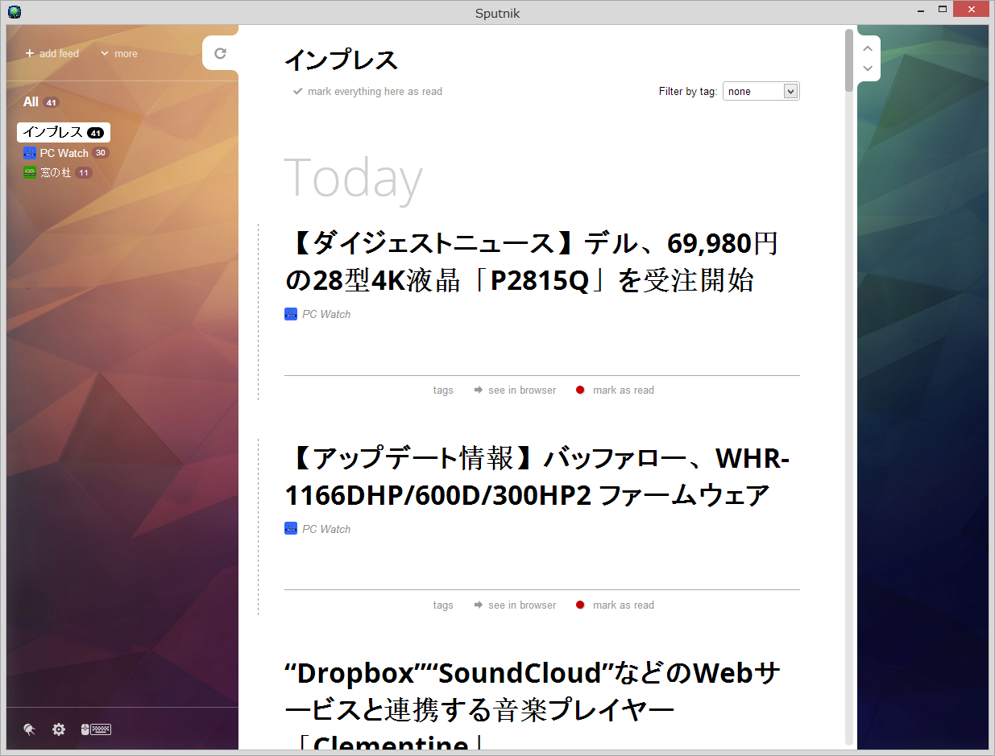Click add feed in the sidebar
Image resolution: width=995 pixels, height=756 pixels.
pyautogui.click(x=52, y=53)
